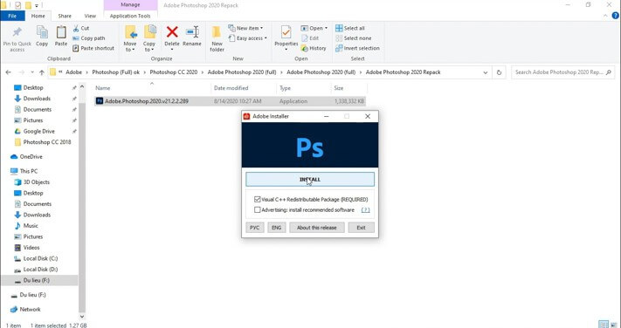
Task: Select Photoshop CC 2018 folder in sidebar
Action: [x=43, y=142]
